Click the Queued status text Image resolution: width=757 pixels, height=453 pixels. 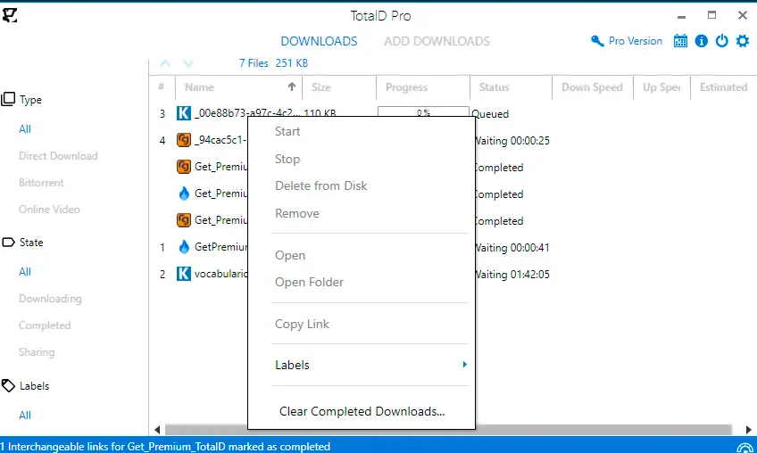490,114
